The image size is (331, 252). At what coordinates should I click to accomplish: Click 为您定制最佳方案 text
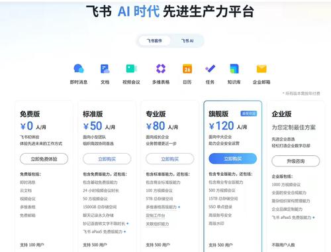(x=293, y=127)
